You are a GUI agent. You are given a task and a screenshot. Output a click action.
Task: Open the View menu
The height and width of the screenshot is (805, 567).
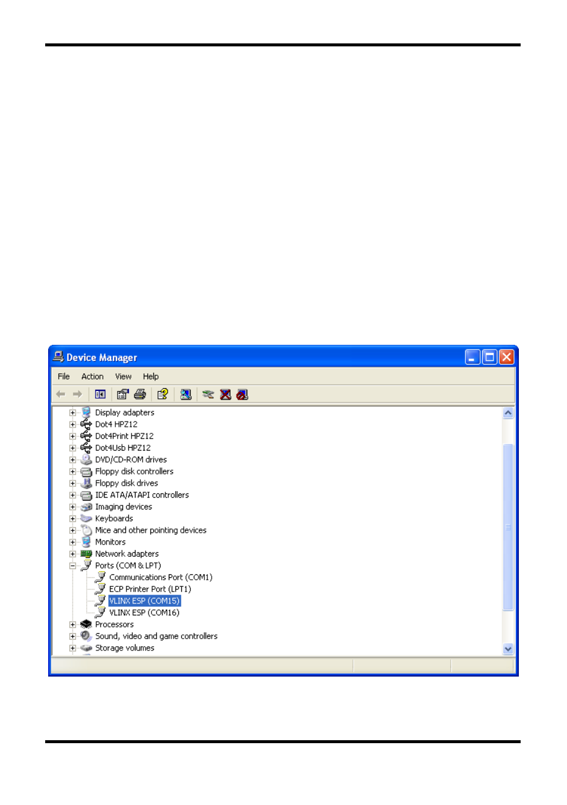pos(123,376)
